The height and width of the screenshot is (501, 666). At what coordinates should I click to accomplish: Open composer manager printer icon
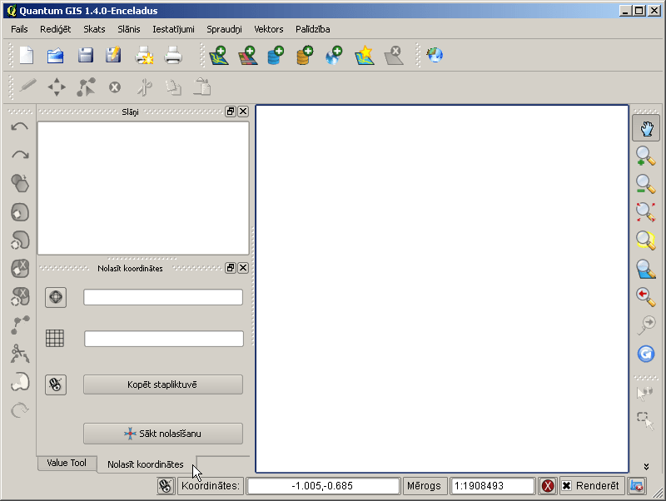pyautogui.click(x=173, y=56)
